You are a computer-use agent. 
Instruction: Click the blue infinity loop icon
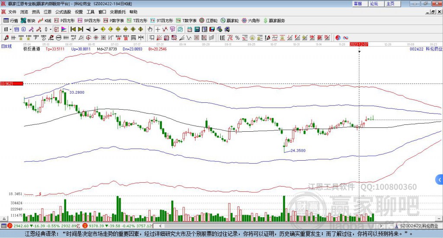point(346,38)
